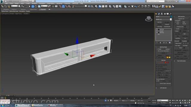Enable Preserve UVs checkbox
Screen dimensions: 191x107
[176, 26]
